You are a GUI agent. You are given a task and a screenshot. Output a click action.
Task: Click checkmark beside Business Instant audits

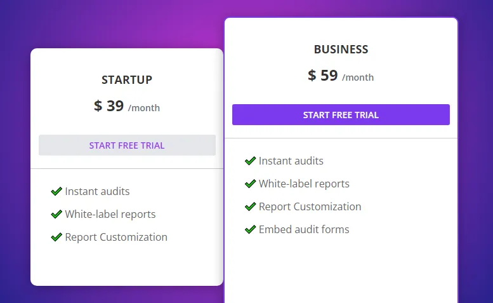tap(250, 161)
